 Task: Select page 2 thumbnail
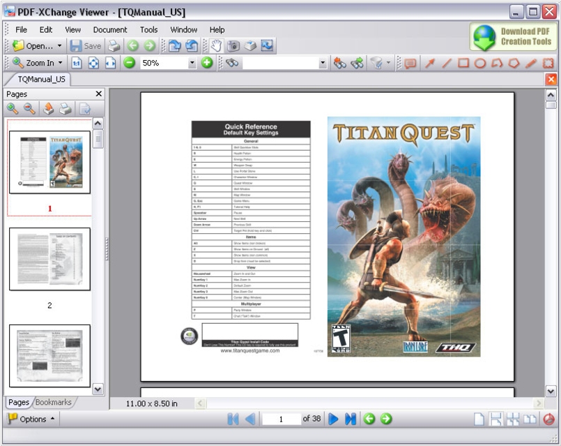(x=49, y=259)
